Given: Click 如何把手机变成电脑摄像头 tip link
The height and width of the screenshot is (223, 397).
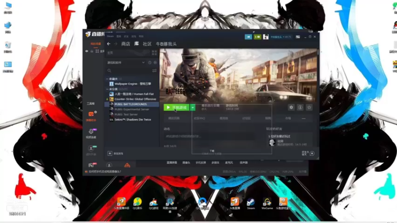Looking at the screenshot, I should coord(105,171).
